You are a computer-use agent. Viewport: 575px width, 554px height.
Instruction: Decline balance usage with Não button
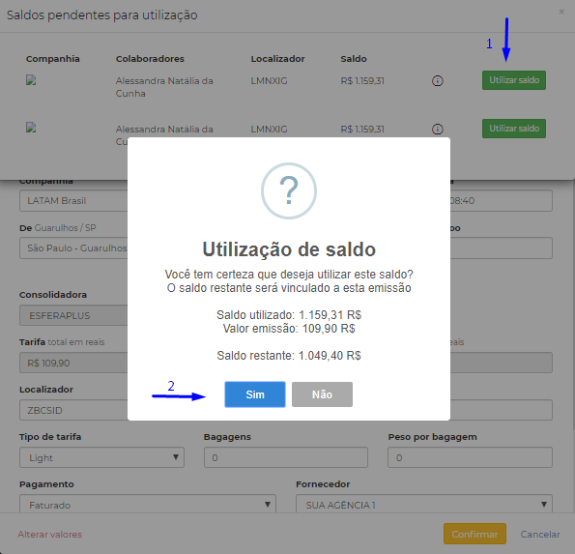[322, 394]
